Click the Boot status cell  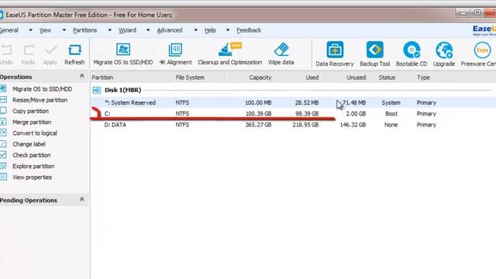(x=391, y=114)
